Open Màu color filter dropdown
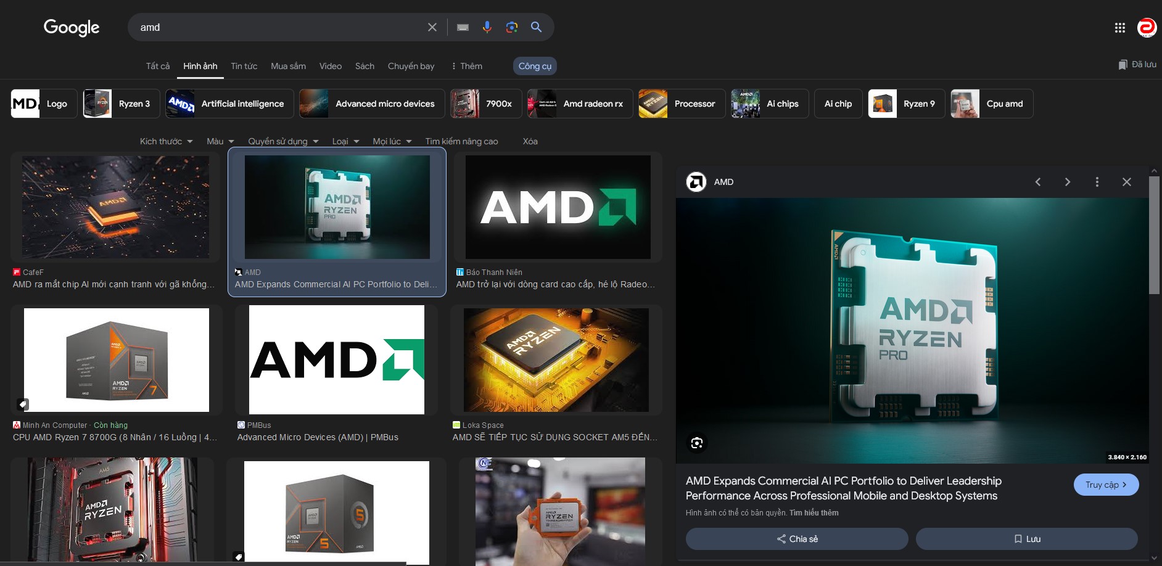The height and width of the screenshot is (566, 1162). click(220, 141)
